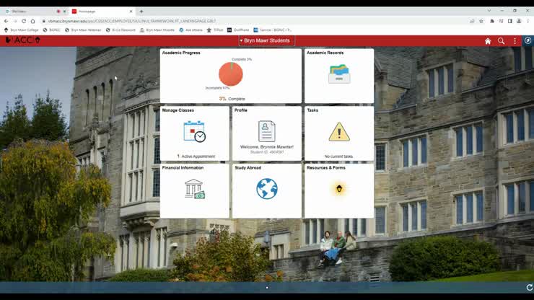This screenshot has width=534, height=300.
Task: Open a new browser tab
Action: (141, 12)
